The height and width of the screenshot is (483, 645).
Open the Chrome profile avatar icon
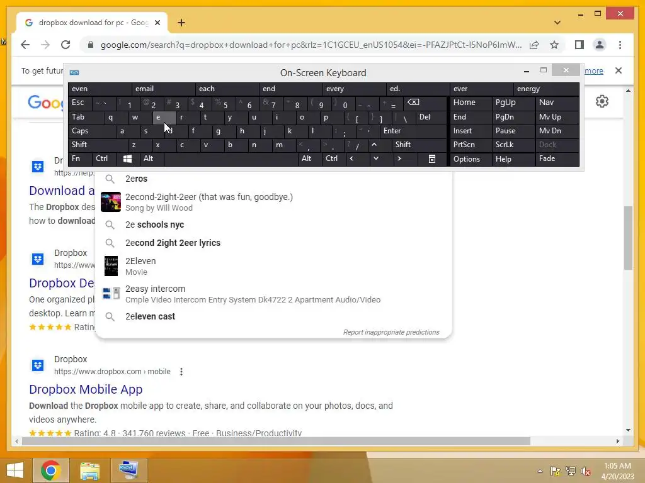point(600,45)
